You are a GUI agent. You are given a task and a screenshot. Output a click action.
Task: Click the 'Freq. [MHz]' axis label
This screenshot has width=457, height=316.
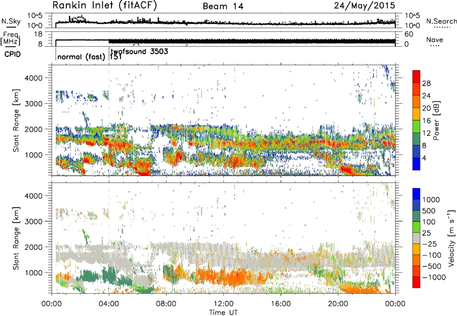pos(10,38)
